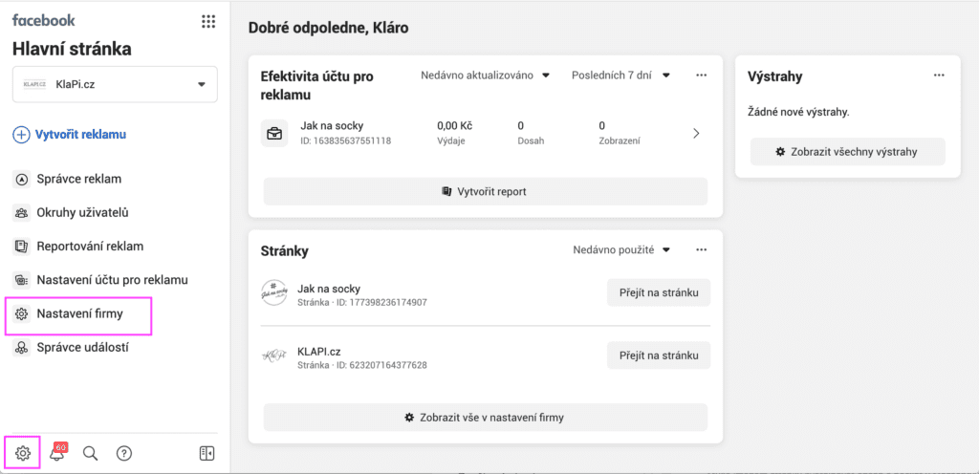Image resolution: width=979 pixels, height=474 pixels.
Task: Open the notifications bell icon
Action: point(57,453)
